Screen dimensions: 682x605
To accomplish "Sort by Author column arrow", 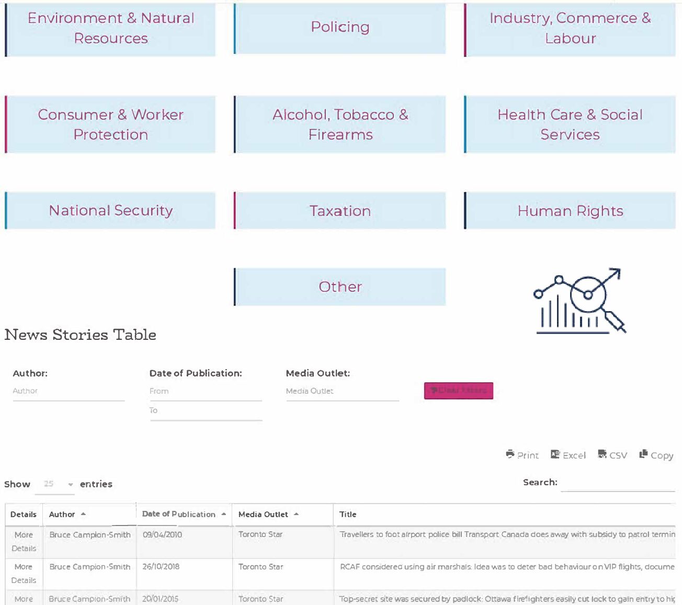I will (x=84, y=515).
